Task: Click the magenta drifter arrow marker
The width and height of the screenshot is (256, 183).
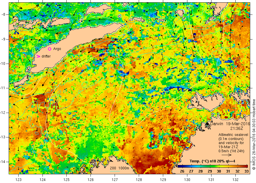Action: click(38, 56)
